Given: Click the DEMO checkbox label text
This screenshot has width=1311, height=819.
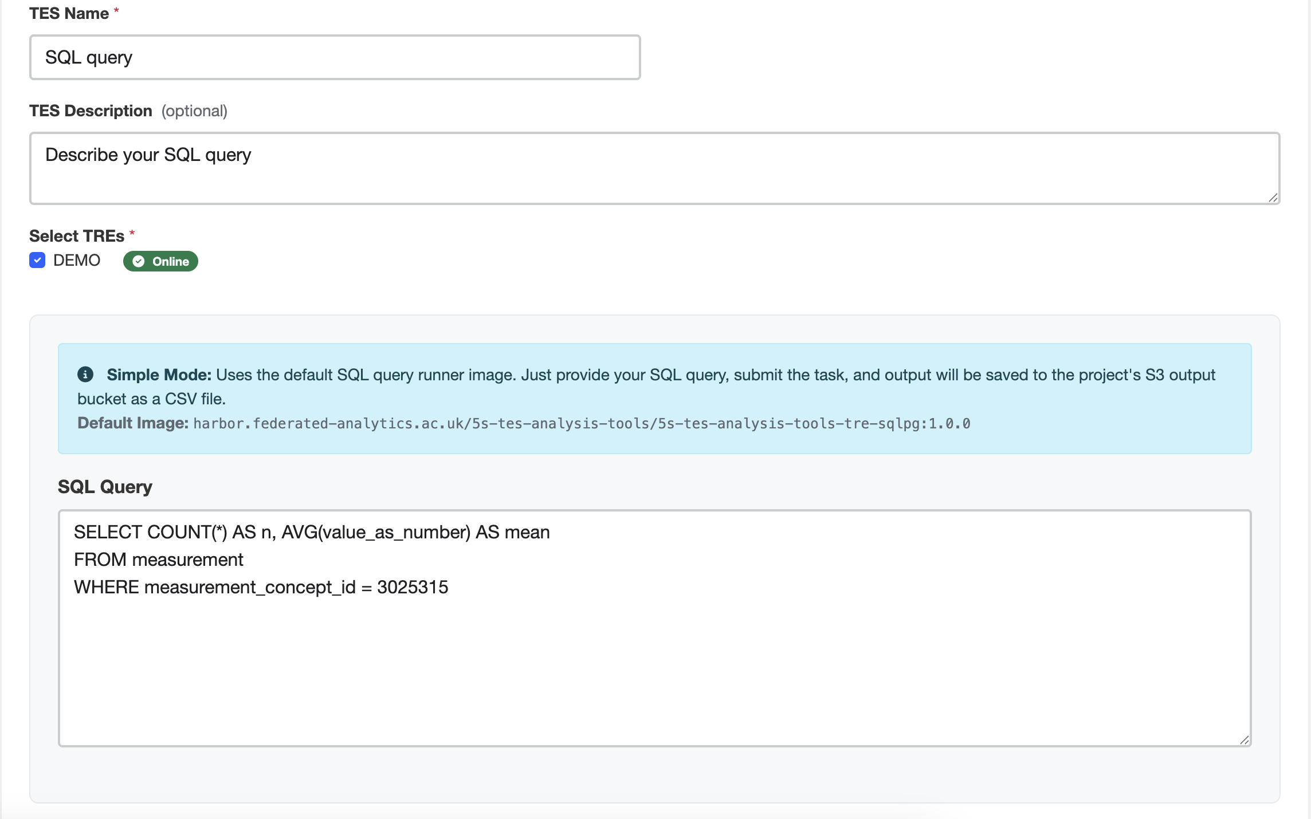Looking at the screenshot, I should (x=76, y=261).
